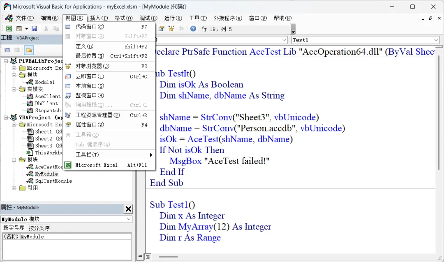Toggle Folders view in project panel
Screen dimensions: 444x262
pos(29,50)
